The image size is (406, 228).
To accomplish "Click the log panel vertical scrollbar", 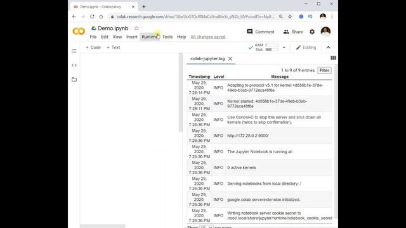I will pos(336,142).
